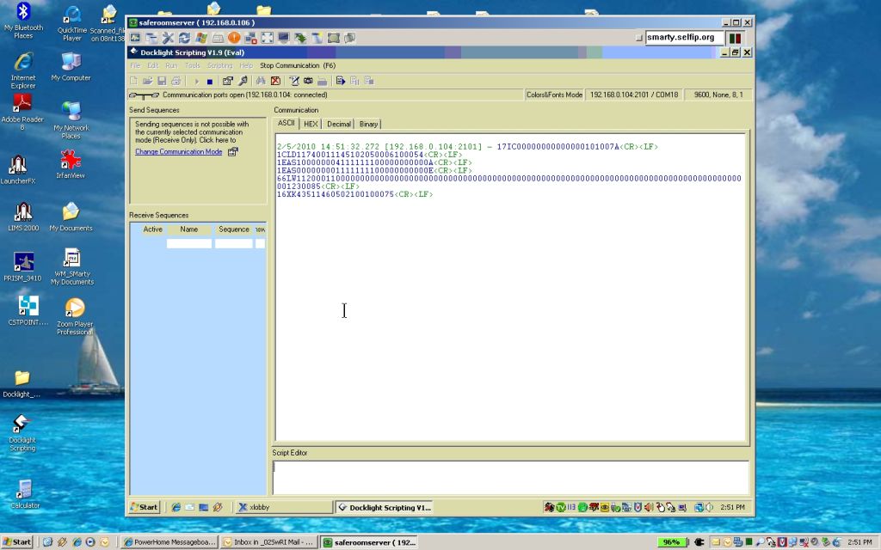Image resolution: width=881 pixels, height=550 pixels.
Task: Clear communication window with red X icon
Action: pos(275,81)
